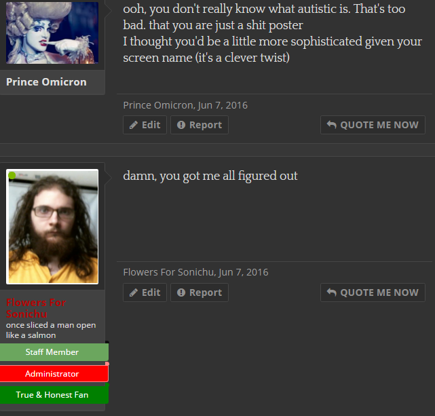Click Flowers For Sonichu, Jun 7, 2016 post permalink
Image resolution: width=435 pixels, height=416 pixels.
[195, 272]
